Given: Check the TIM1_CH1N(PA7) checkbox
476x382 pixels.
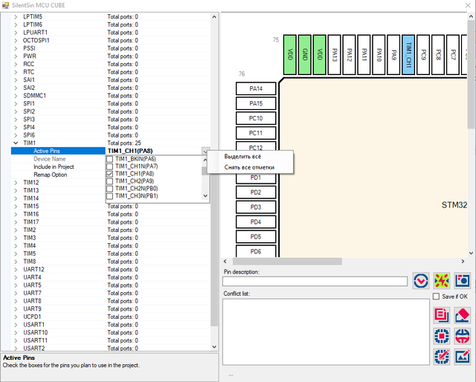Looking at the screenshot, I should pos(110,166).
